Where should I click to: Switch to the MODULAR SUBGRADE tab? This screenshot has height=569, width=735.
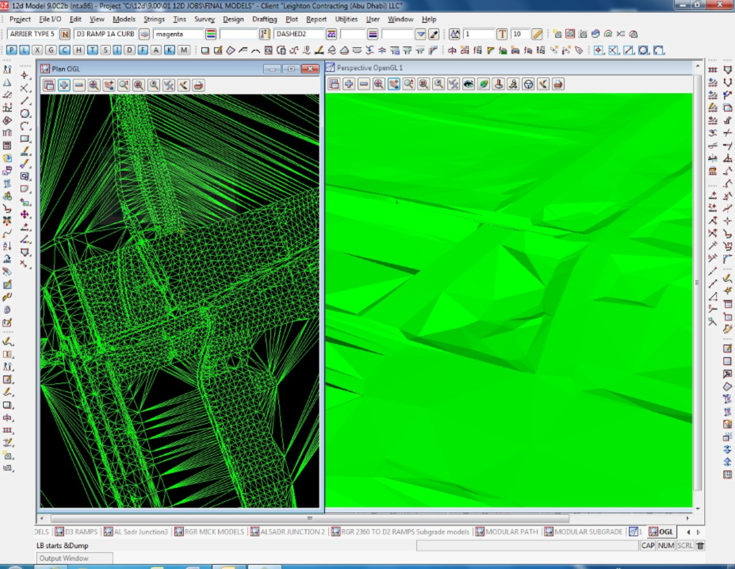click(x=584, y=532)
